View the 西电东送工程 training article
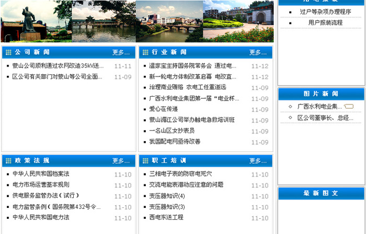Screen dimensions: 366x234 (x=166, y=217)
